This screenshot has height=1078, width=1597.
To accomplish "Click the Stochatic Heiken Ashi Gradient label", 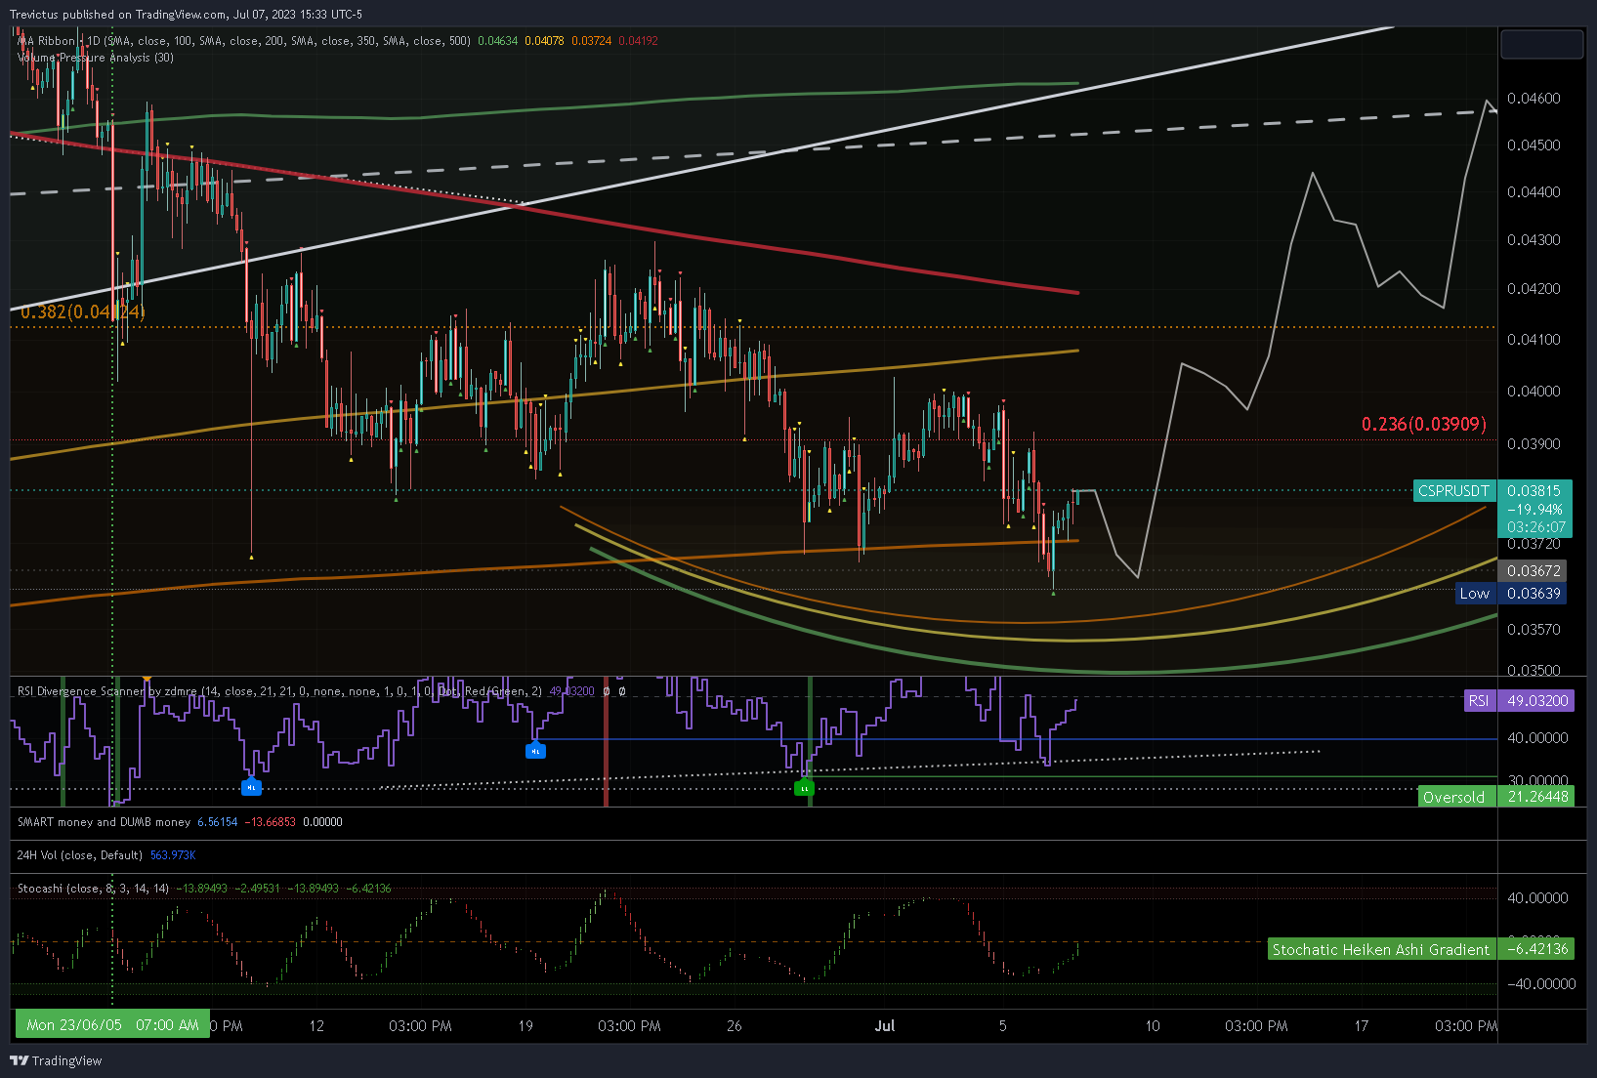I will pos(1380,949).
